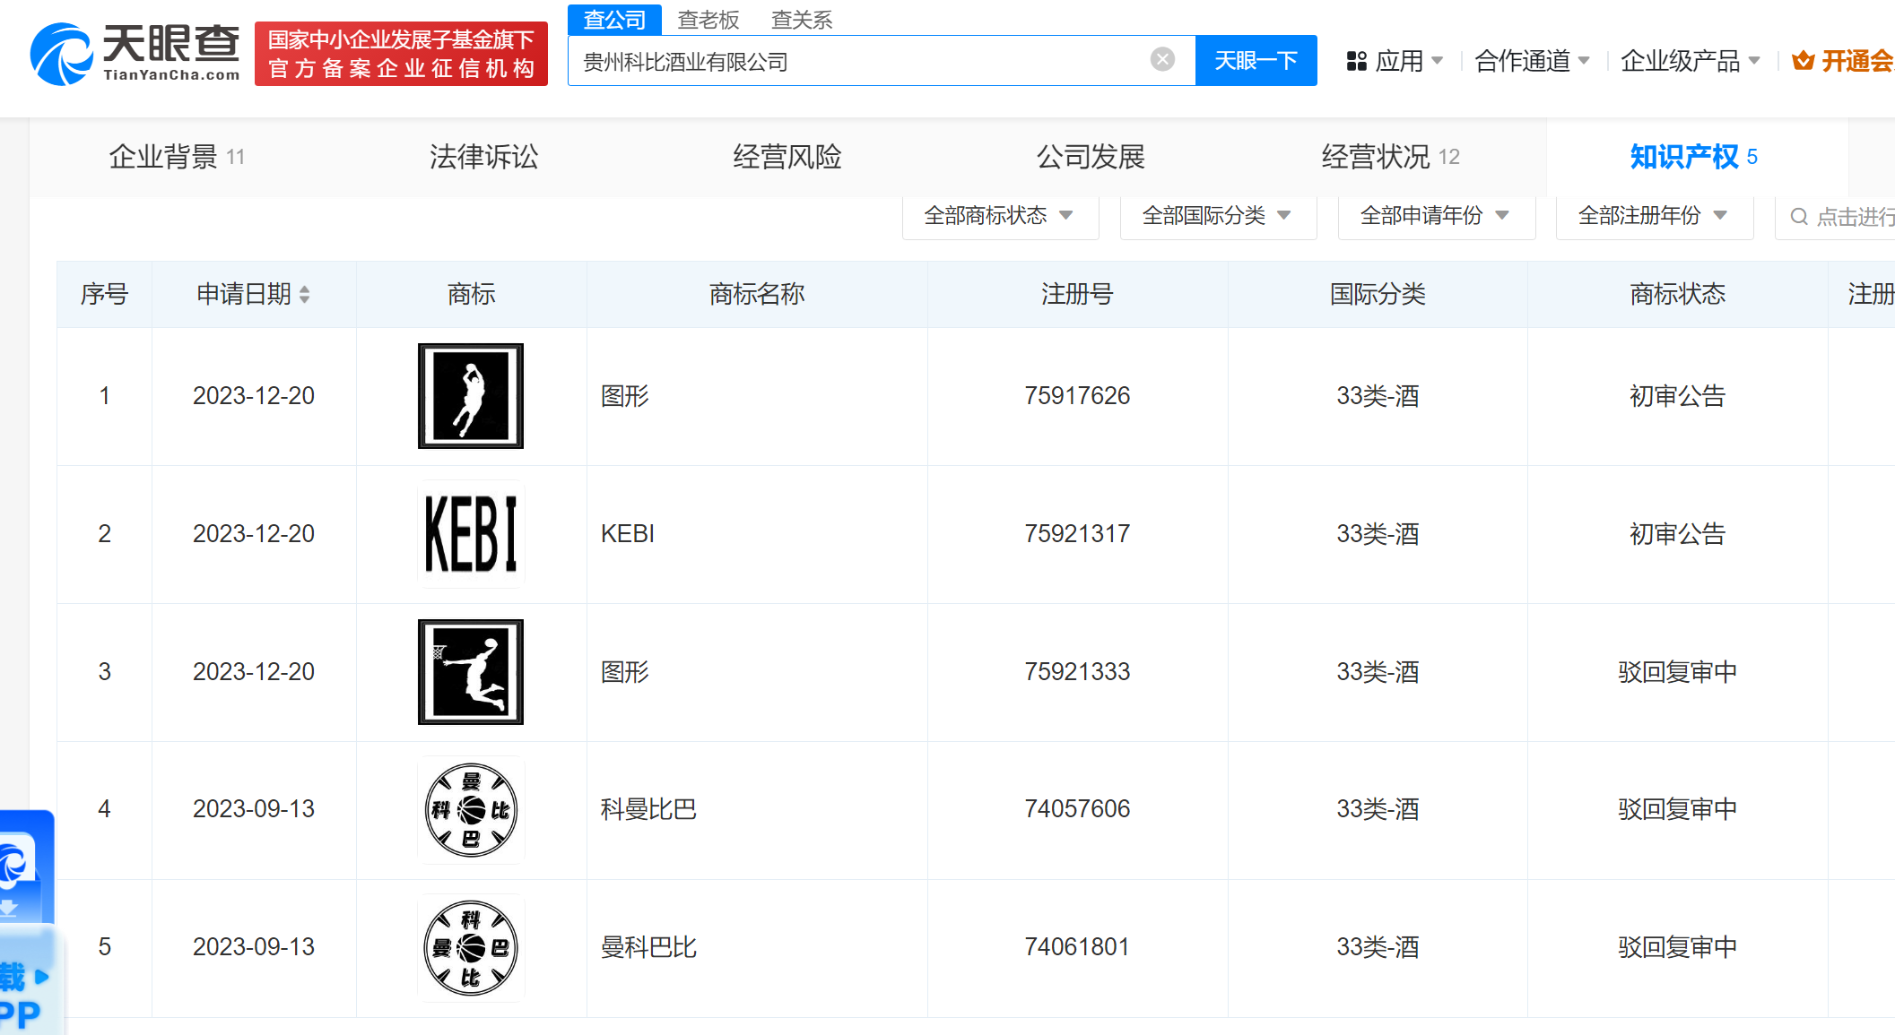The height and width of the screenshot is (1035, 1895).
Task: Click the search magnifier in 点击进行 box
Action: point(1799,216)
